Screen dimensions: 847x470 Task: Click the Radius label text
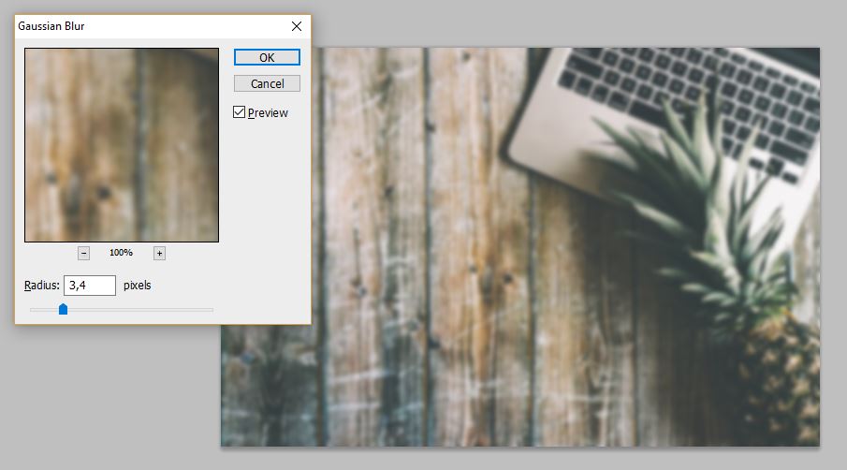click(42, 286)
